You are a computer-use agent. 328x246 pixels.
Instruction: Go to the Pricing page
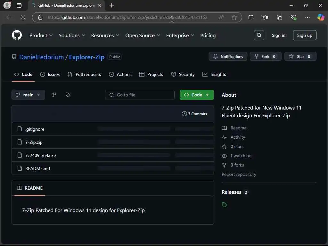click(x=208, y=35)
